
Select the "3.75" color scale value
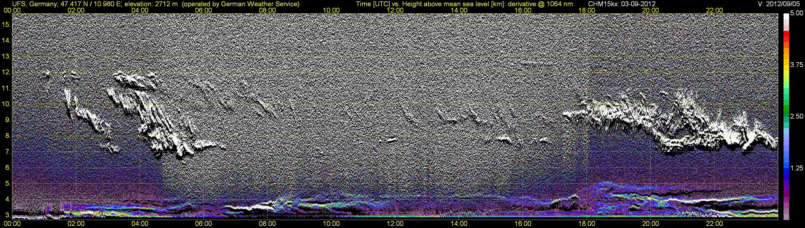tap(797, 65)
